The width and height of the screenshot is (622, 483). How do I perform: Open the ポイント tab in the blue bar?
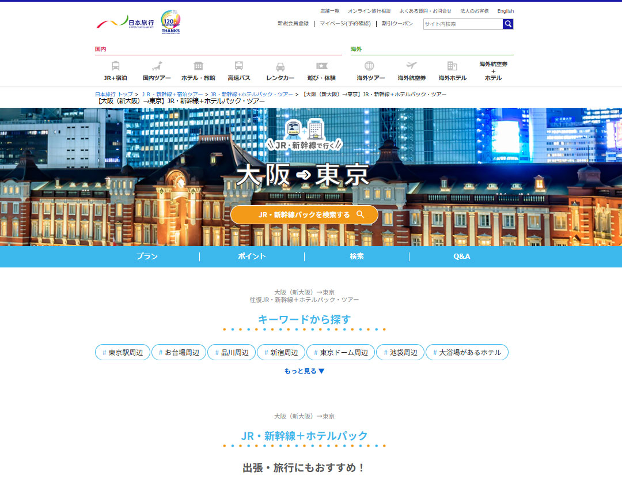click(x=252, y=256)
